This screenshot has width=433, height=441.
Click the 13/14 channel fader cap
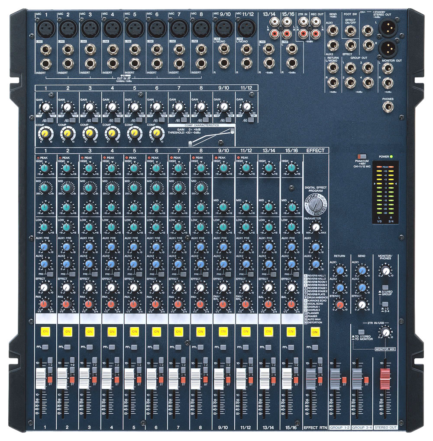(x=265, y=379)
